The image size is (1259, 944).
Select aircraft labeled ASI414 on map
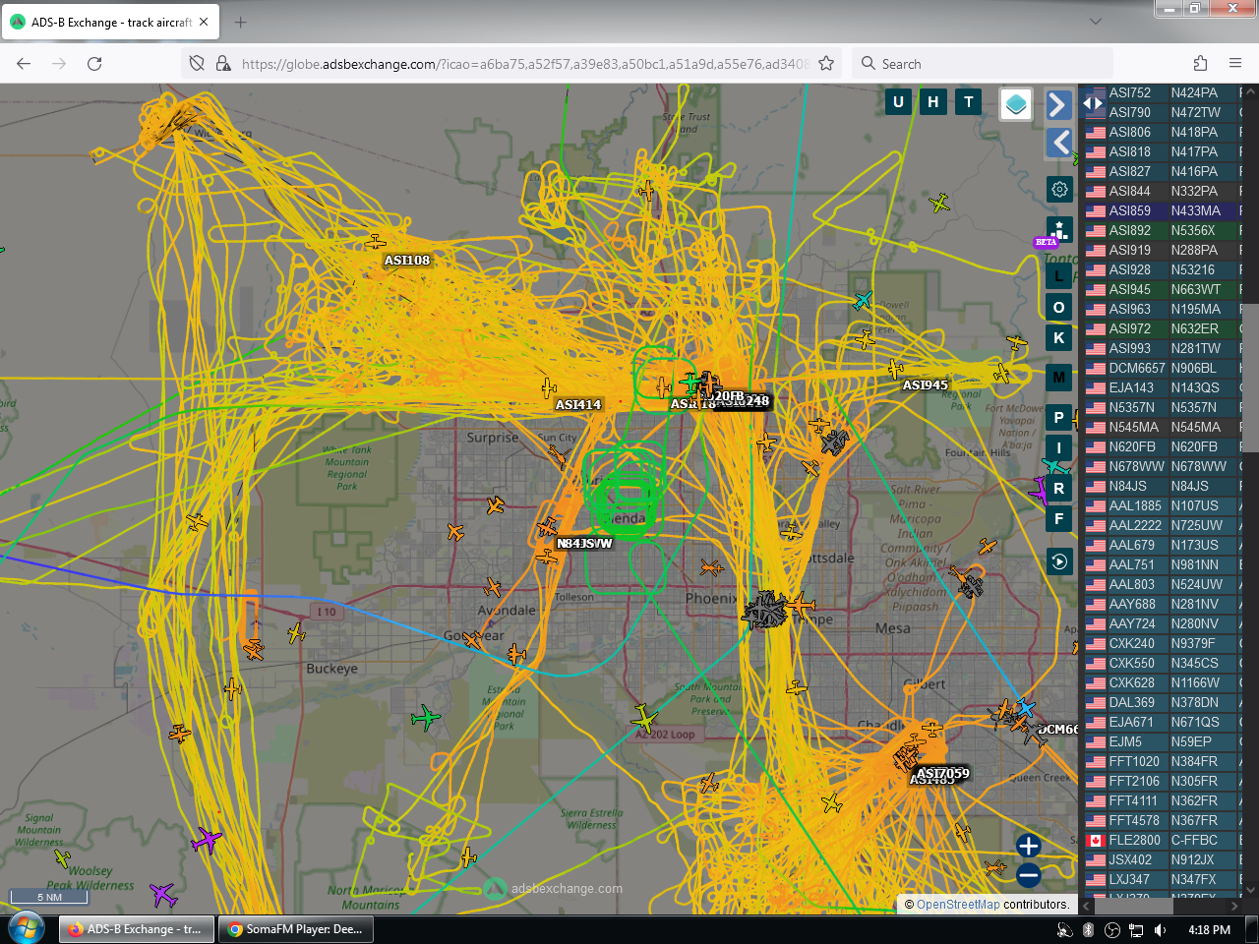tap(549, 387)
